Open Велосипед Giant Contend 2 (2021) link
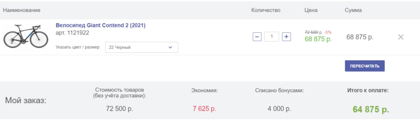This screenshot has width=420, height=126. (x=100, y=25)
